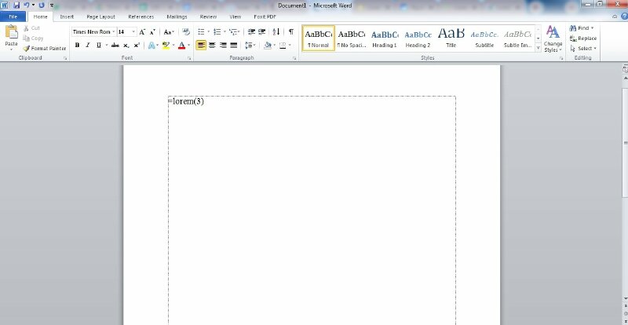
Task: Click the Borders icon
Action: pos(283,46)
